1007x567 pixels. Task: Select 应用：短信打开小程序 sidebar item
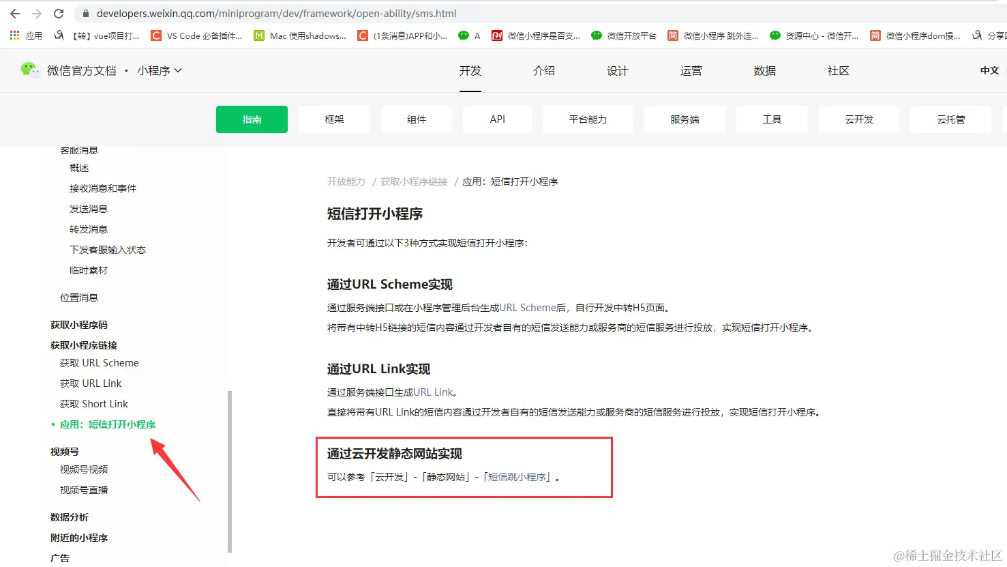pos(108,424)
